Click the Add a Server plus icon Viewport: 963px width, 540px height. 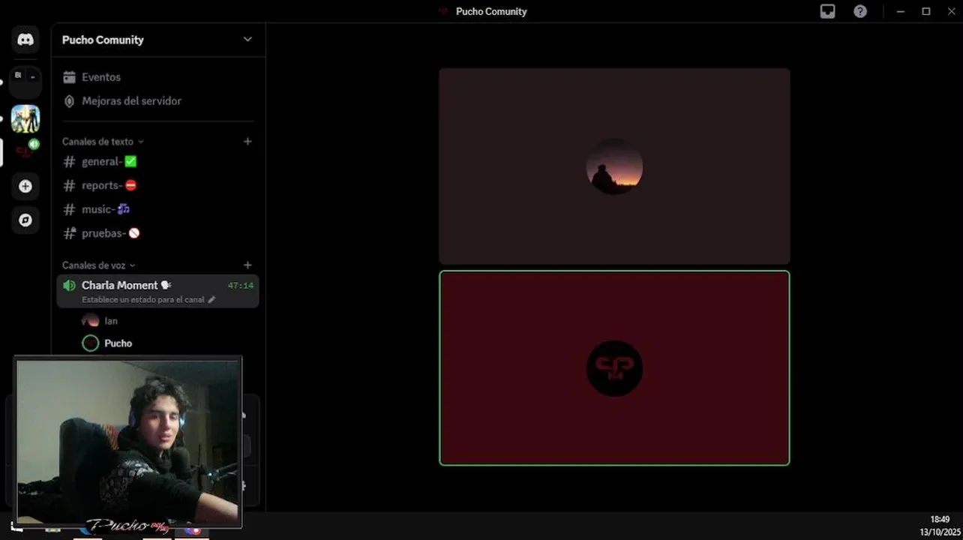(x=25, y=186)
